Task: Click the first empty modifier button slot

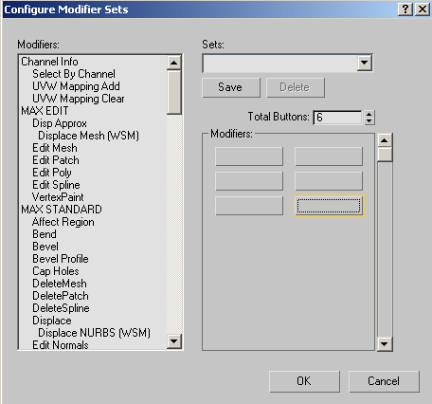Action: coord(249,156)
